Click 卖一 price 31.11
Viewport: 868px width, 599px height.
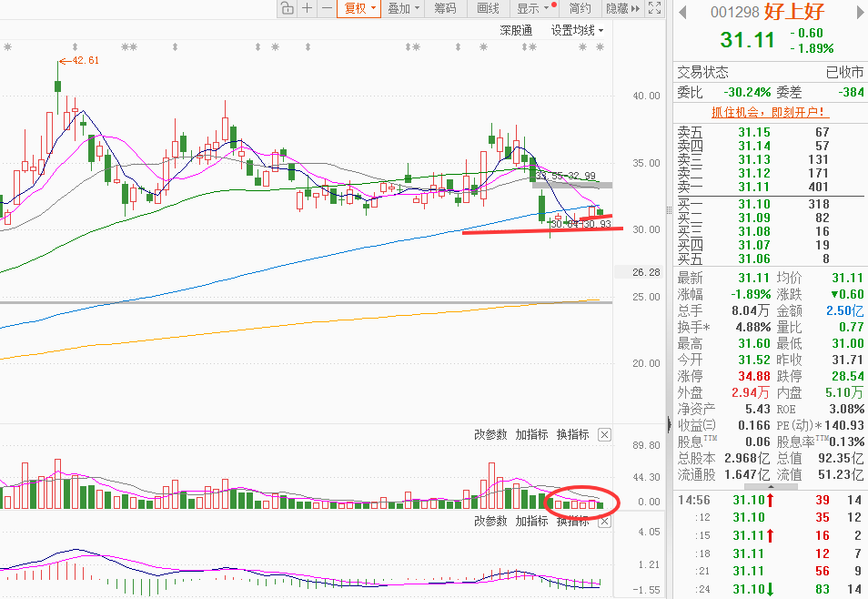[754, 188]
